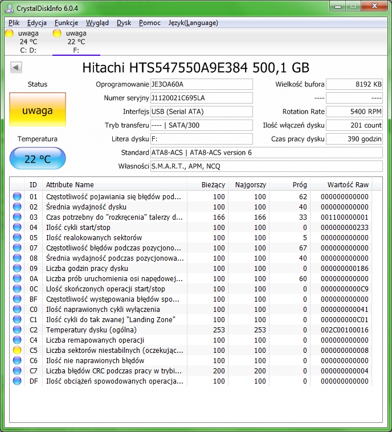Viewport: 392px width, 432px height.
Task: Click the serial number field J1120021C695LA
Action: [x=201, y=98]
